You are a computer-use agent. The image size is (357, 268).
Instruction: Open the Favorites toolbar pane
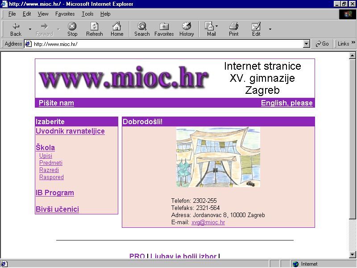click(x=164, y=29)
